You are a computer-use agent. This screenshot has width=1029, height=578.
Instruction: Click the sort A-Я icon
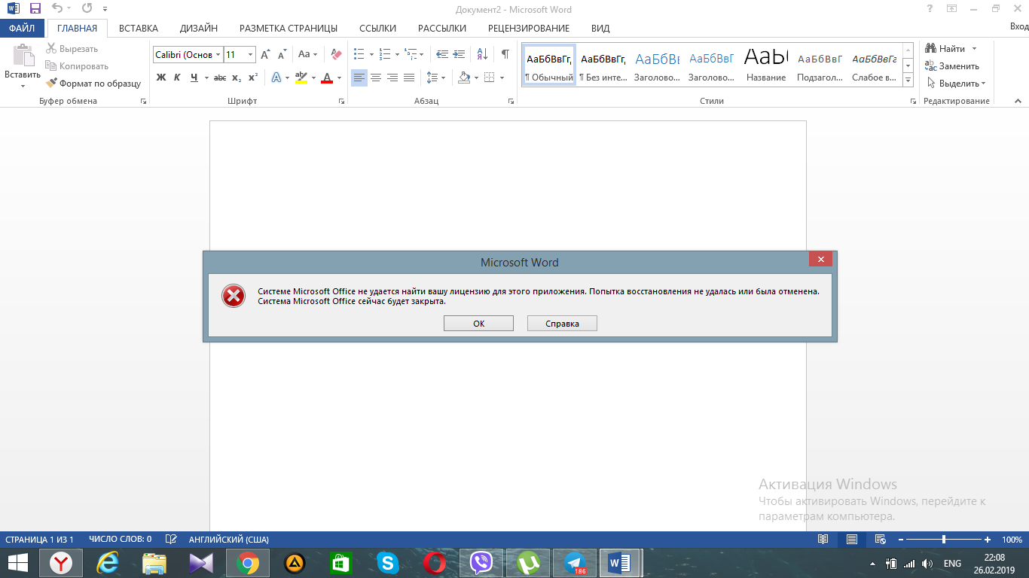[482, 54]
